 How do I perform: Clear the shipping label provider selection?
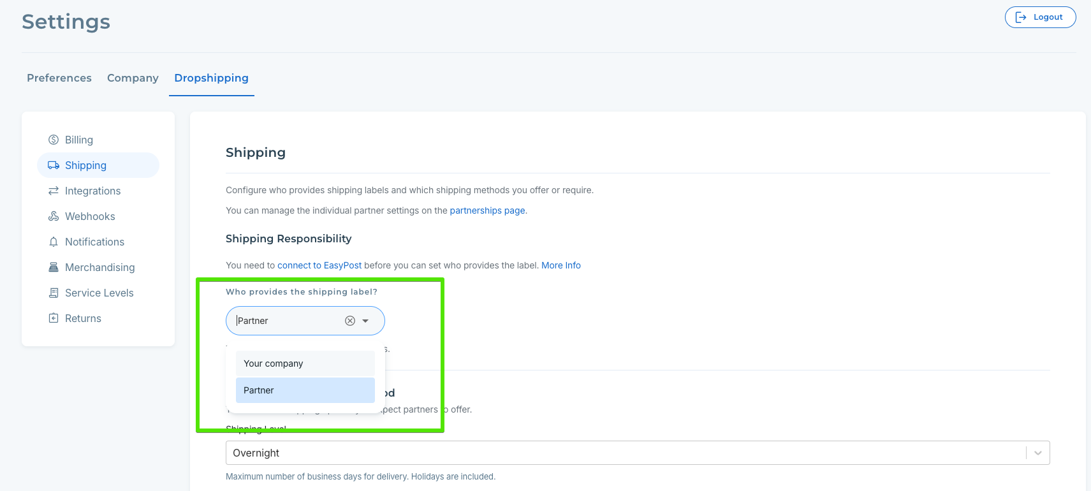[x=350, y=321]
